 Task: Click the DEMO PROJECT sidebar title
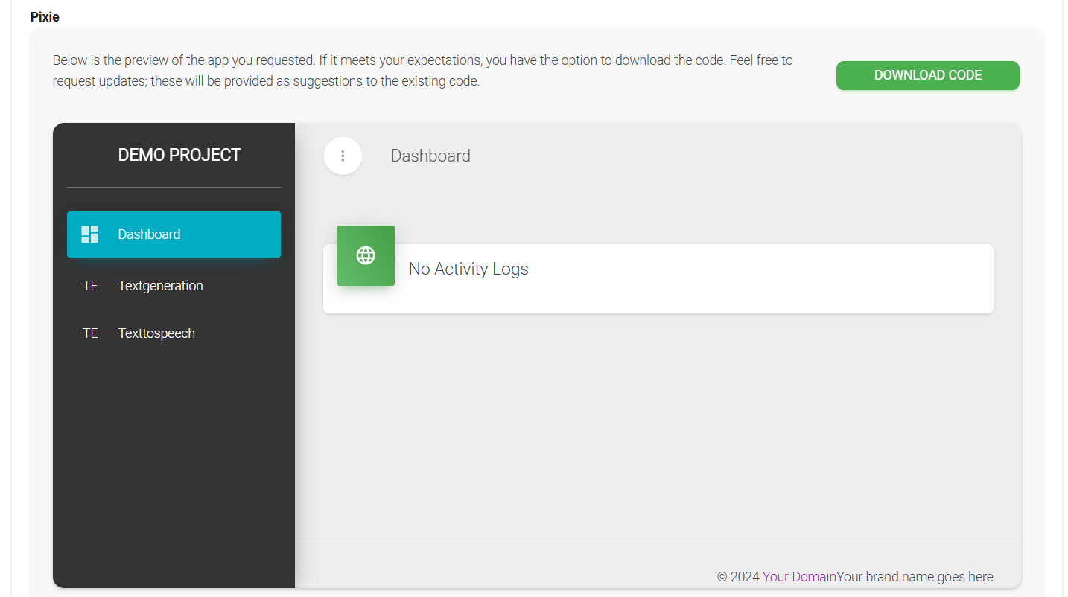click(179, 155)
